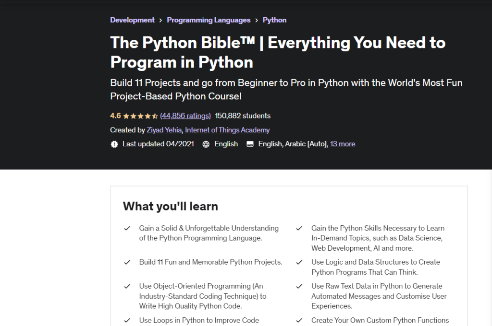Visit the Internet of Things Academy page
492x326 pixels.
coord(227,130)
